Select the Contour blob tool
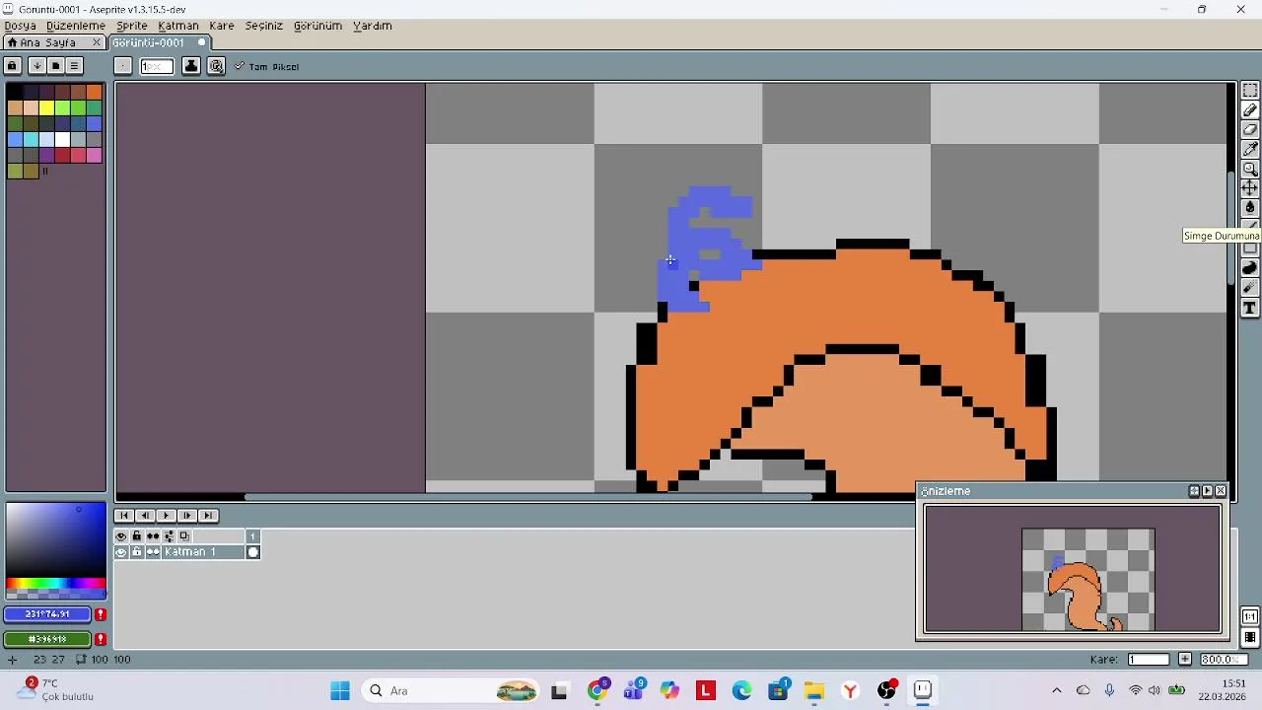This screenshot has height=710, width=1262. pos(1250,268)
